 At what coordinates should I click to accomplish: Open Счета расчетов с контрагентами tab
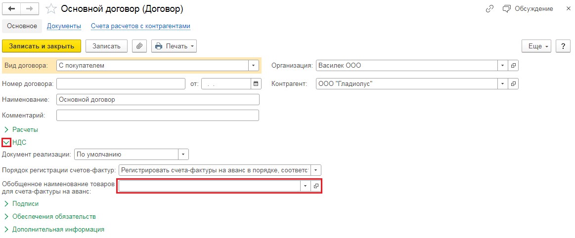tap(141, 26)
